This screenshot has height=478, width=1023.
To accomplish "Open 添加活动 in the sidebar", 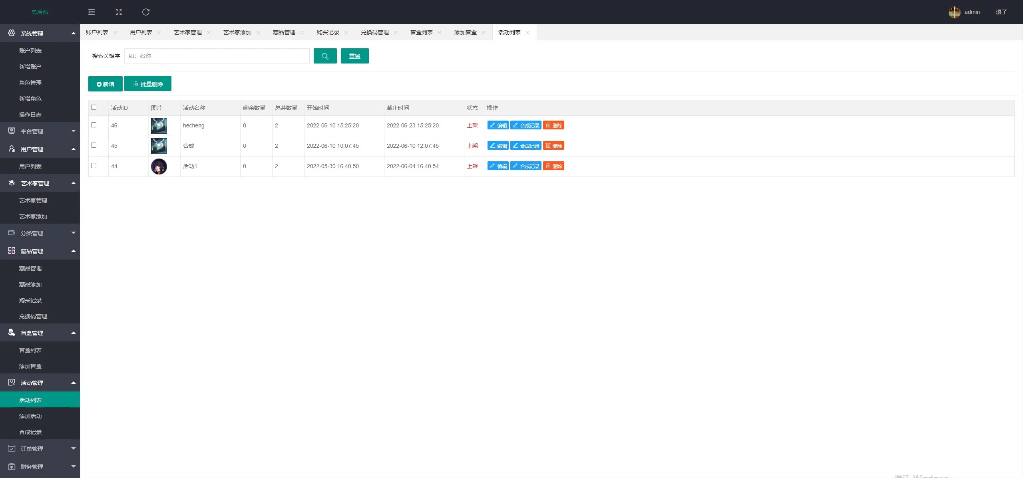I will pos(30,416).
